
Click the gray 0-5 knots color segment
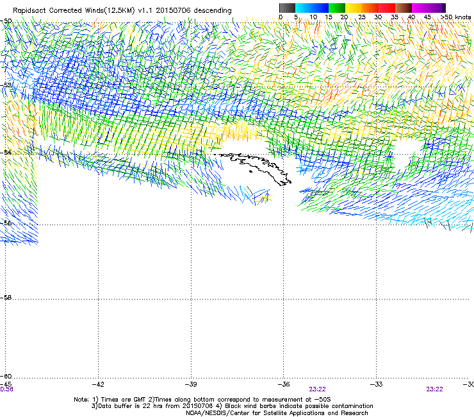[x=287, y=8]
